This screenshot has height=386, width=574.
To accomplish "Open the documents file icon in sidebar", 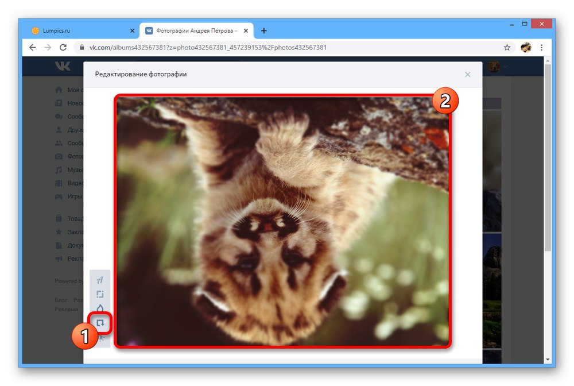I will (59, 245).
